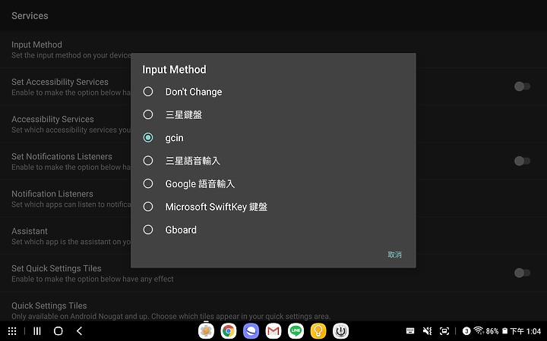The height and width of the screenshot is (341, 547).
Task: Select 三星鍵盤 input method
Action: [x=273, y=114]
